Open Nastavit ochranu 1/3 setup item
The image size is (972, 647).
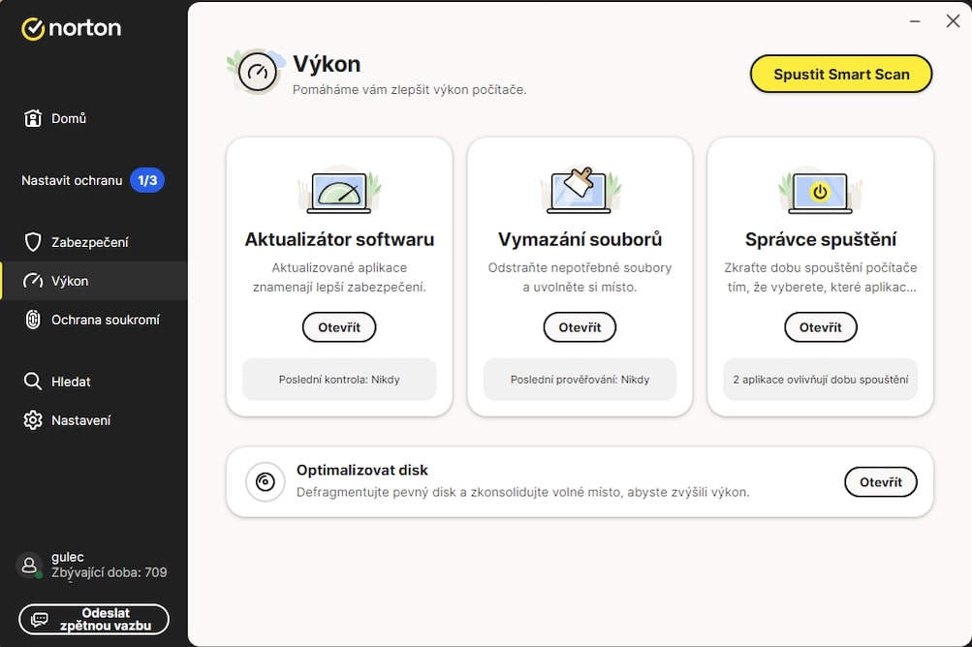pos(93,180)
